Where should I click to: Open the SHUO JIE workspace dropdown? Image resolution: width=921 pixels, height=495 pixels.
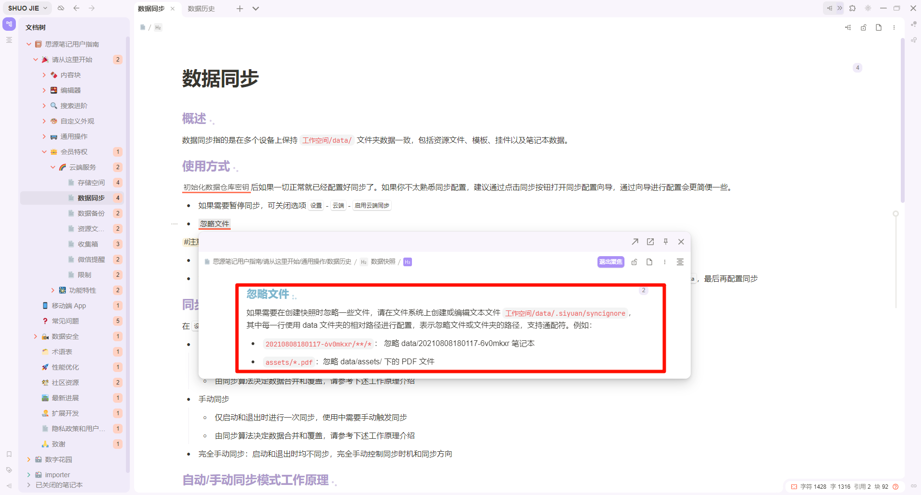click(28, 8)
